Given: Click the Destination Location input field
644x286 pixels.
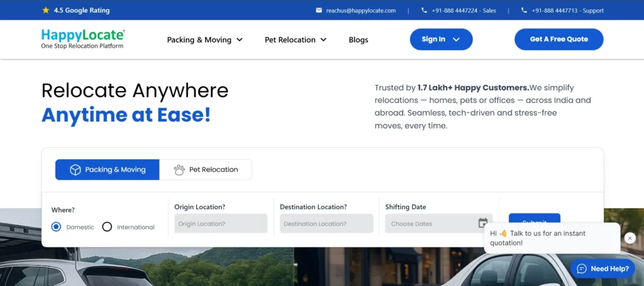Looking at the screenshot, I should coord(326,224).
